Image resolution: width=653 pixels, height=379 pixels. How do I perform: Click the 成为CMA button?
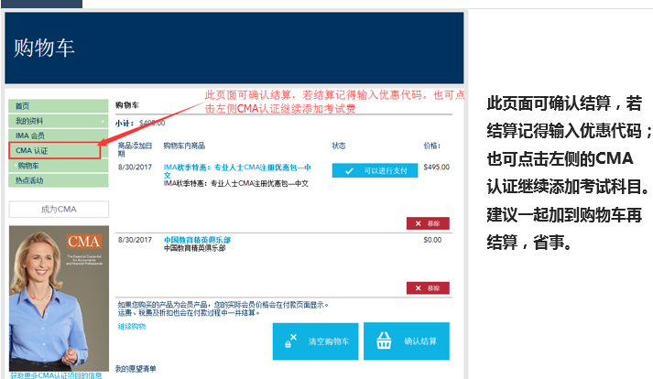point(59,209)
